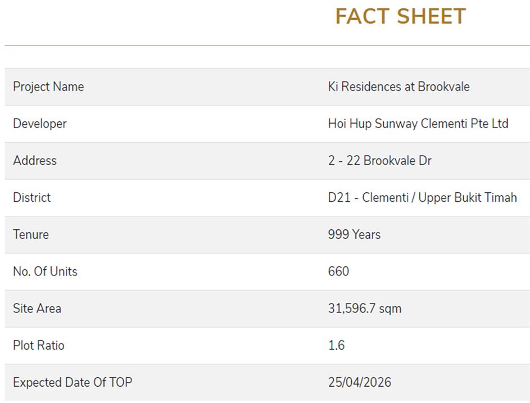This screenshot has width=530, height=403.
Task: Click the Plot Ratio label
Action: coord(39,345)
